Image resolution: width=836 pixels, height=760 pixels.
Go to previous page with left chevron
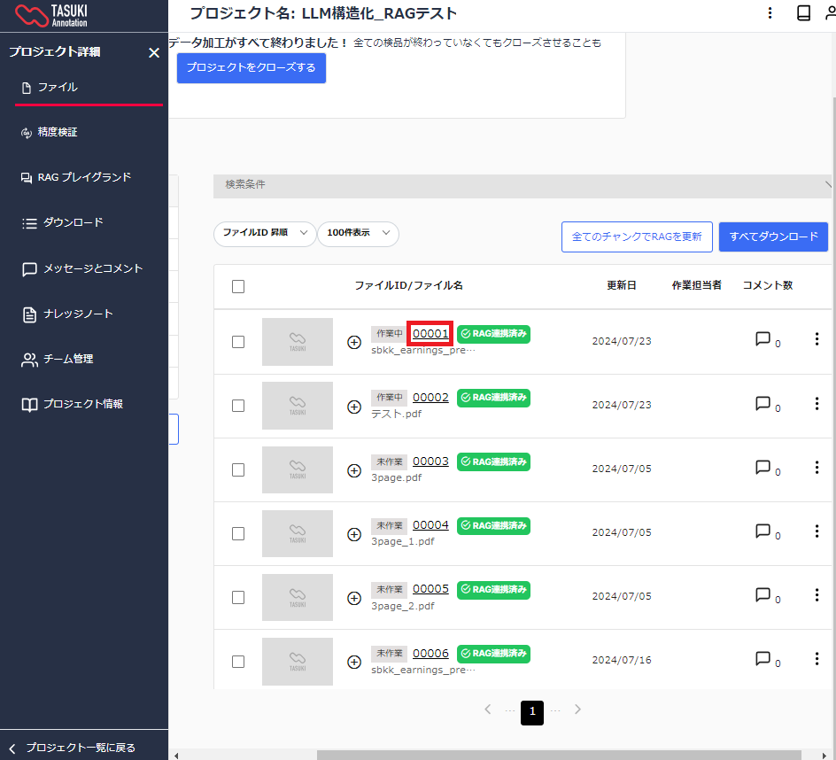487,710
